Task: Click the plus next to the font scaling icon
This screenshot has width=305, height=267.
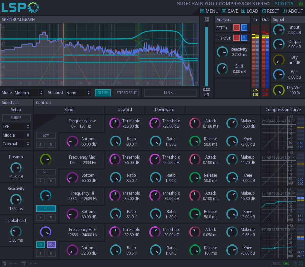Action: coord(31,264)
